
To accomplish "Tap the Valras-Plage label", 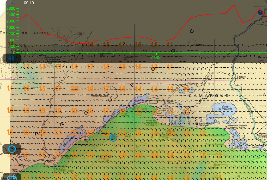I will pos(15,170).
